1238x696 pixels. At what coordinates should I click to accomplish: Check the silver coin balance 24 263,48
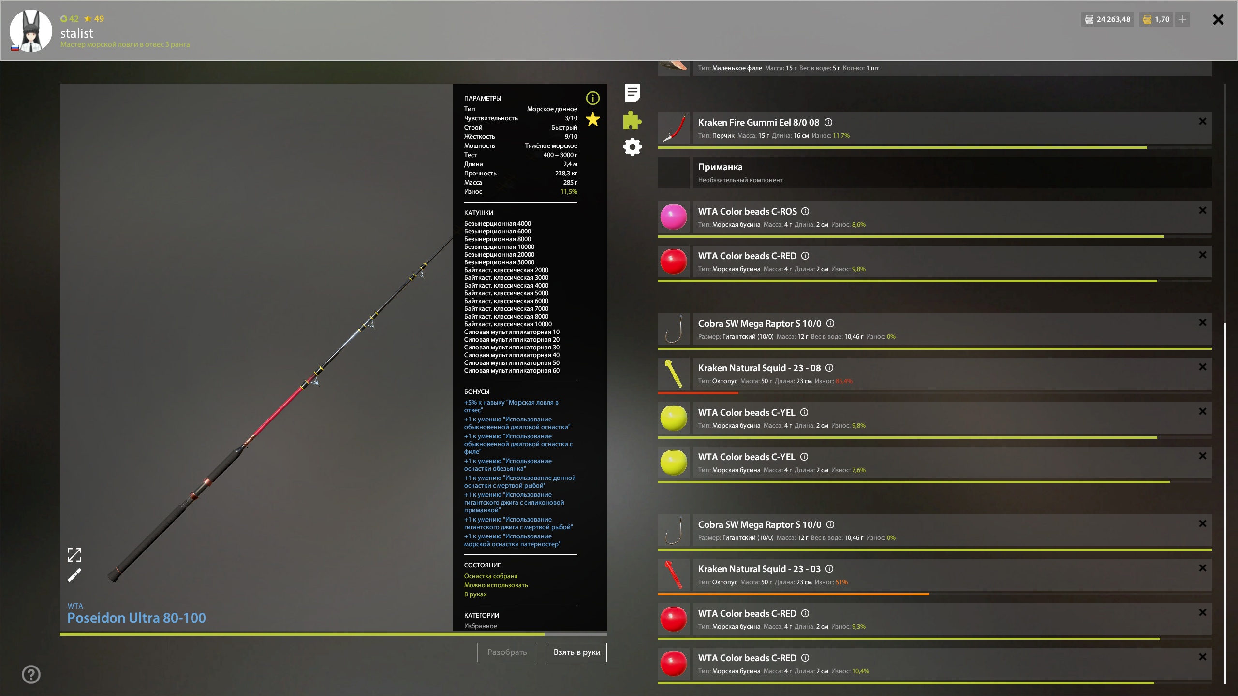click(1107, 19)
